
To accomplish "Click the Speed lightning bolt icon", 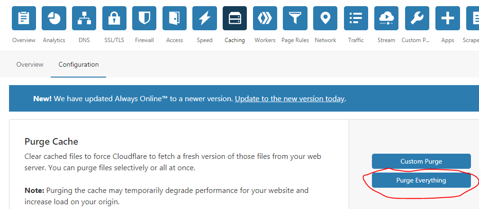I will click(205, 18).
